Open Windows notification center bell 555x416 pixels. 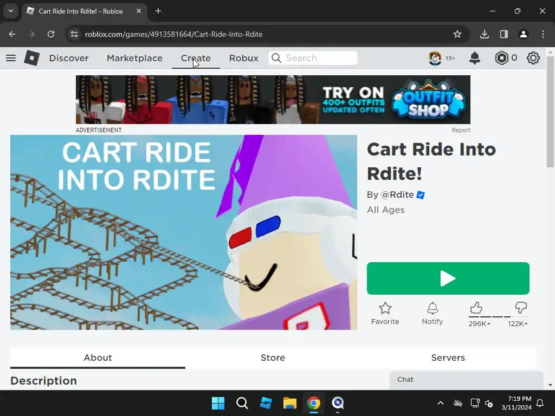pos(540,403)
